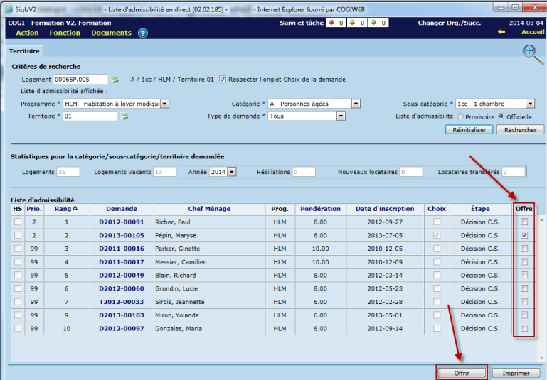Click the Rang column sort arrow
Image resolution: width=547 pixels, height=380 pixels.
point(75,209)
